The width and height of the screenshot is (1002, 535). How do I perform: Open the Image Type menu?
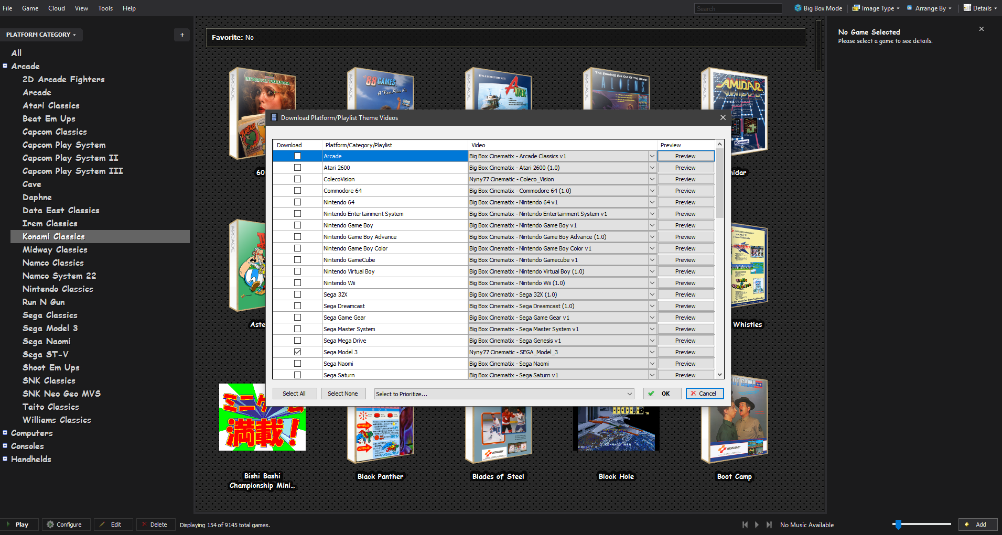[876, 8]
